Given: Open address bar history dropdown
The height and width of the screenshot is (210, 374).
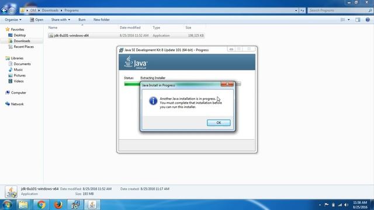Looking at the screenshot, I should 296,10.
